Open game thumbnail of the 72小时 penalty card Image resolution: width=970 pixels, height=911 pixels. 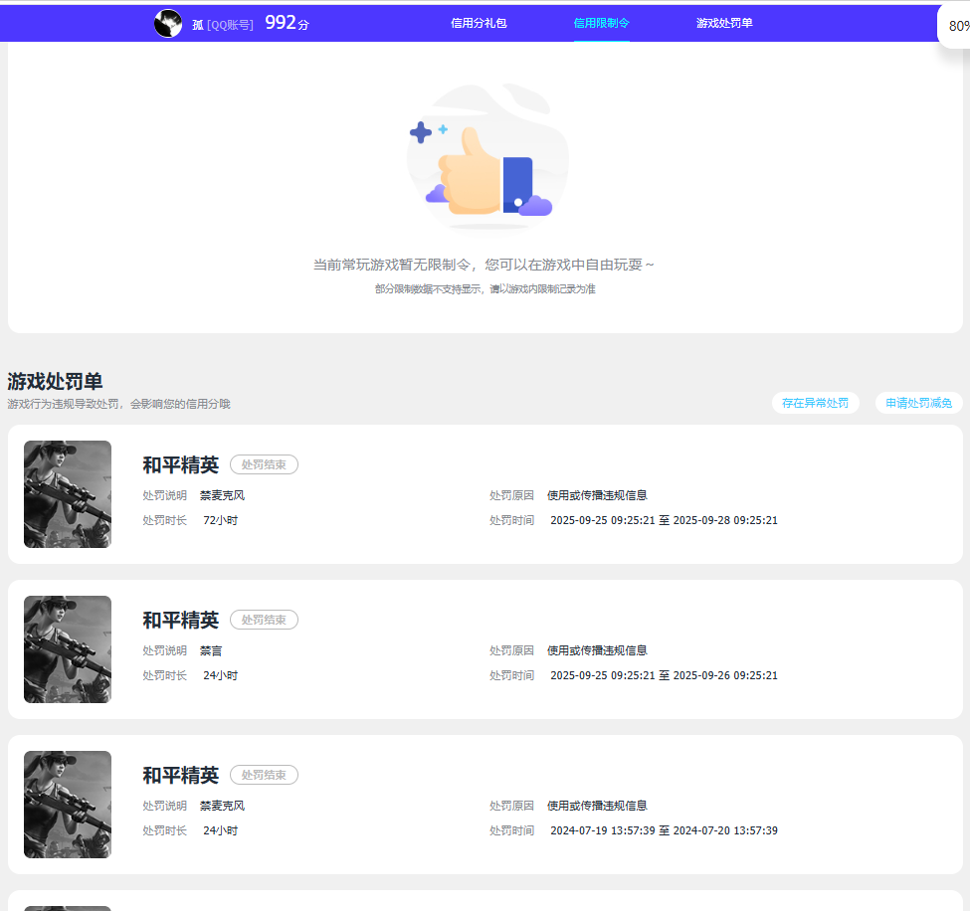coord(68,494)
